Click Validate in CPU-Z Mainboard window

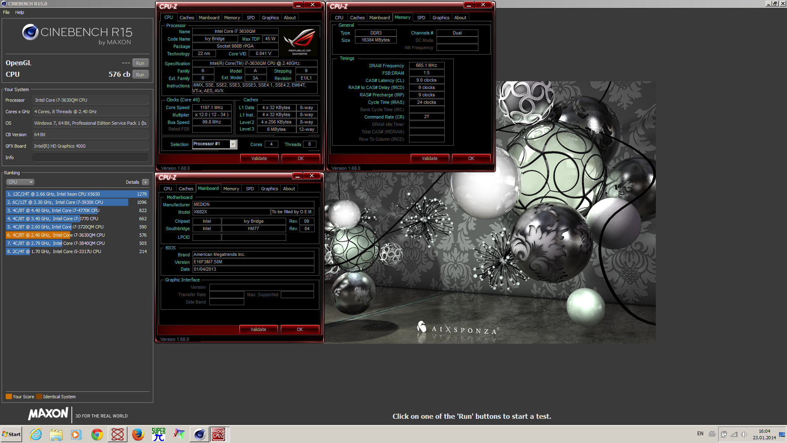(x=258, y=329)
